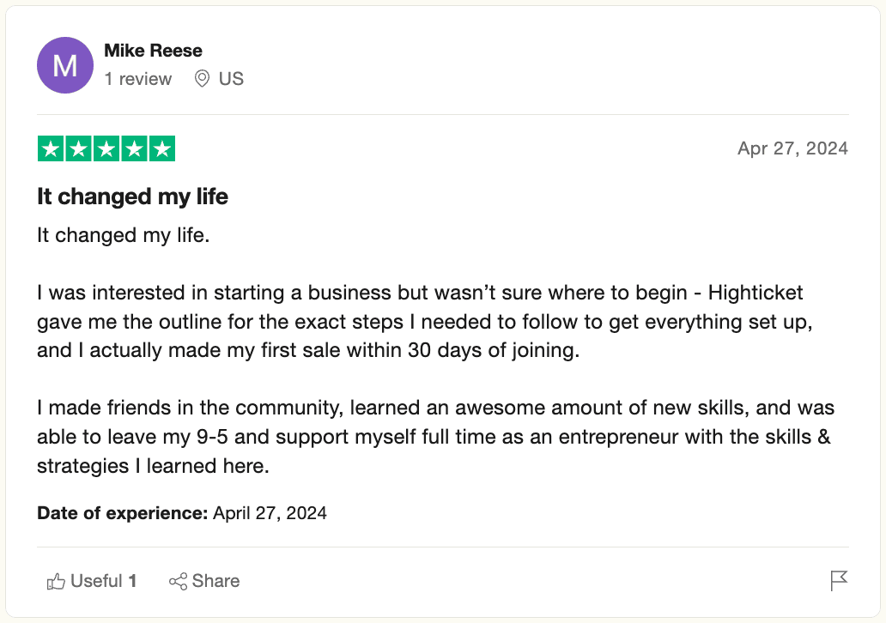Click the second green rating star

point(79,149)
